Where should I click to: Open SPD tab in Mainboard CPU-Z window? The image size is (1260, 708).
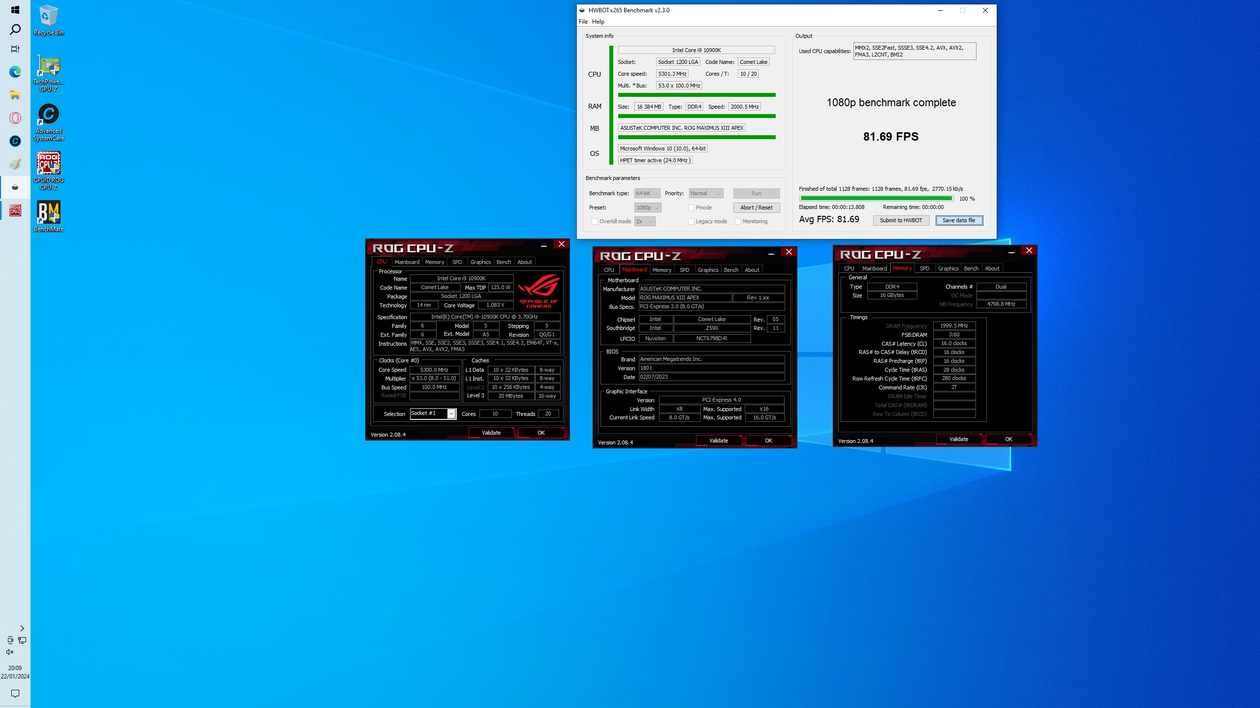(x=684, y=270)
